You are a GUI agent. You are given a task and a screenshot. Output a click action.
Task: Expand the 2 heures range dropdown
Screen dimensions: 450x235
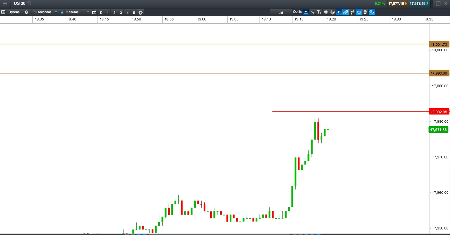click(77, 12)
